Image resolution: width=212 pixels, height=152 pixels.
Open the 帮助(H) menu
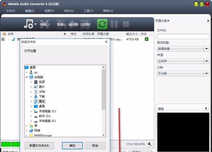click(x=108, y=11)
